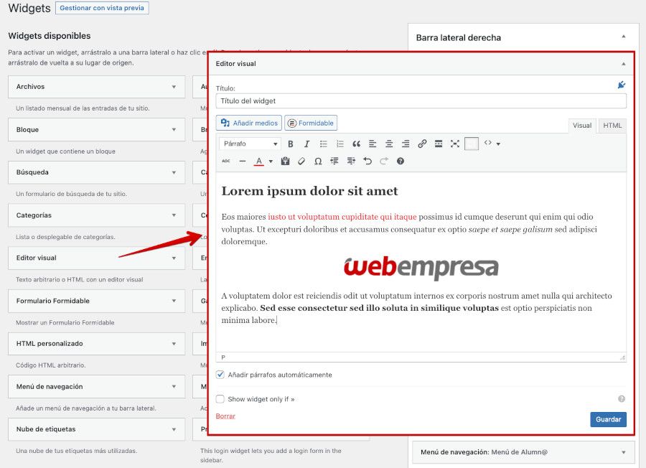The image size is (646, 468).
Task: Apply the red text color
Action: (258, 161)
